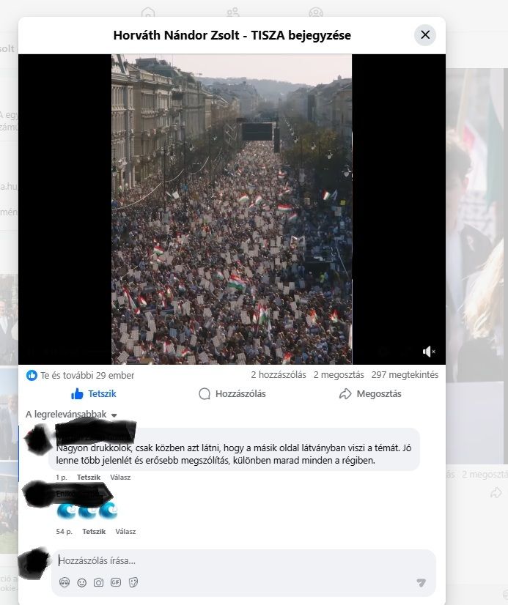Click the send arrow icon in the comment box

[x=422, y=582]
